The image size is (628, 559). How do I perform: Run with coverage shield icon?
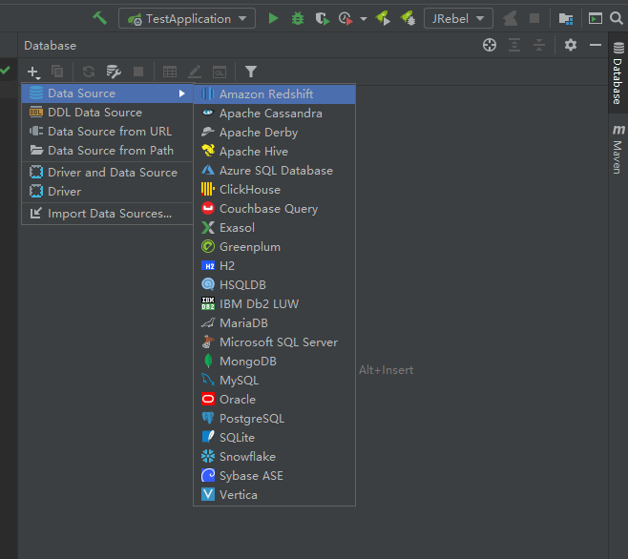click(322, 18)
